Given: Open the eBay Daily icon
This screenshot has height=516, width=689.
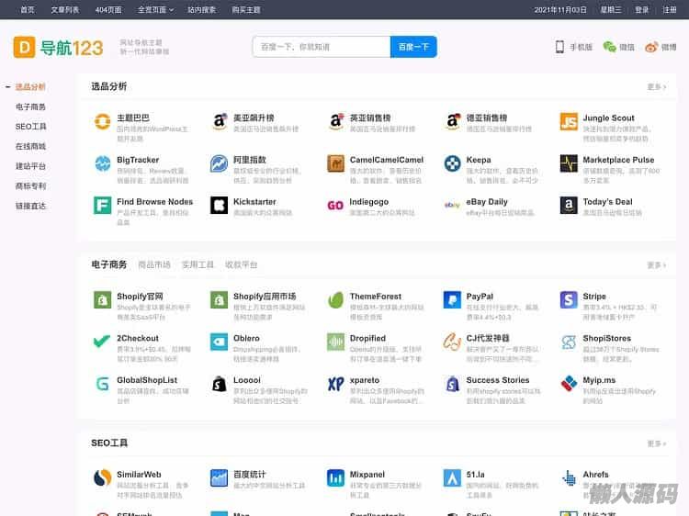Looking at the screenshot, I should [x=452, y=205].
